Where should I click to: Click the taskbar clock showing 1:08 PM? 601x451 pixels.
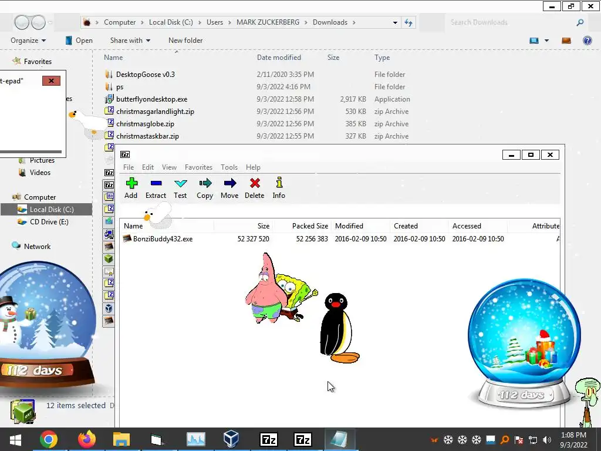pyautogui.click(x=573, y=440)
